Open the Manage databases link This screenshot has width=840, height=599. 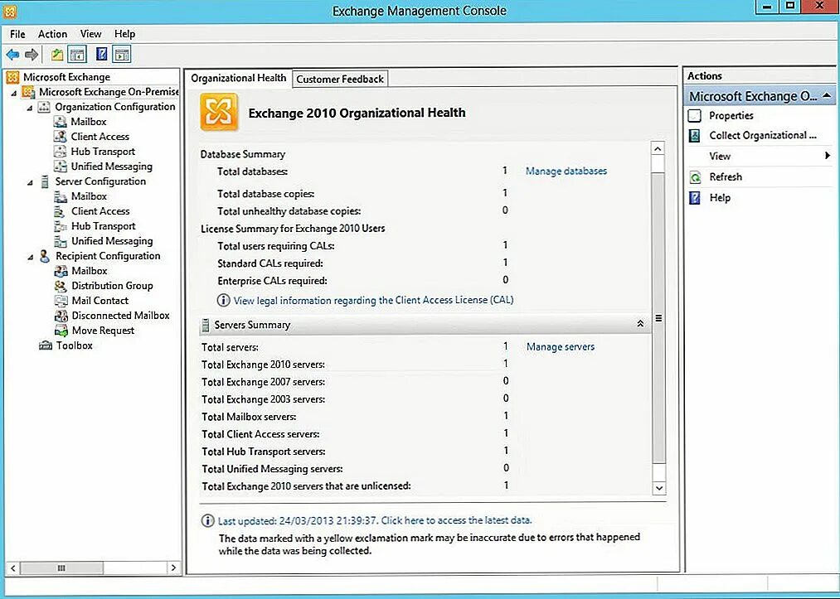click(x=566, y=171)
